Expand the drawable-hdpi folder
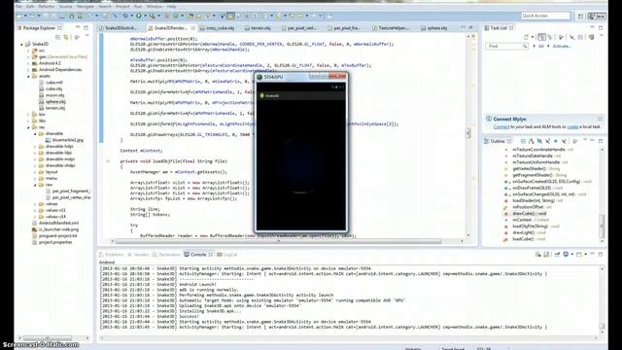Viewport: 622px width, 350px height. (35, 147)
